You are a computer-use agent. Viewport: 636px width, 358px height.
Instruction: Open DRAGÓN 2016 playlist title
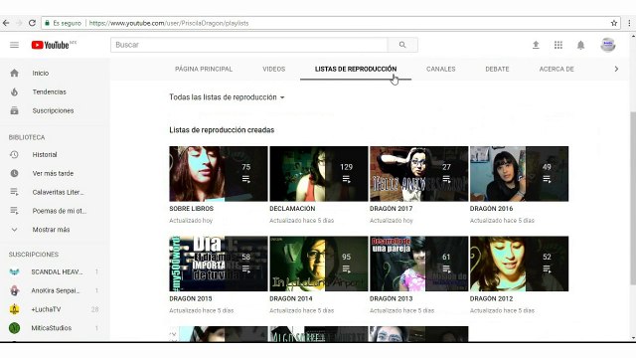491,209
